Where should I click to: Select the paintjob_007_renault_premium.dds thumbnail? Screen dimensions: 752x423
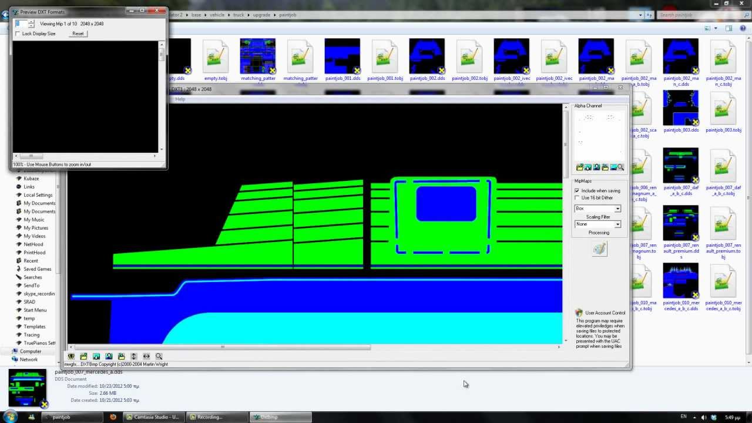pyautogui.click(x=681, y=223)
